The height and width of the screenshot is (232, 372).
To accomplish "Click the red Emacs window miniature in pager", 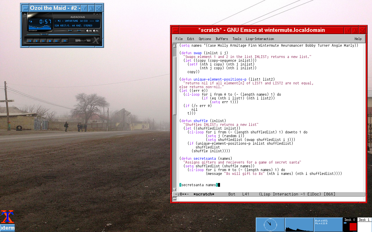I will click(353, 227).
